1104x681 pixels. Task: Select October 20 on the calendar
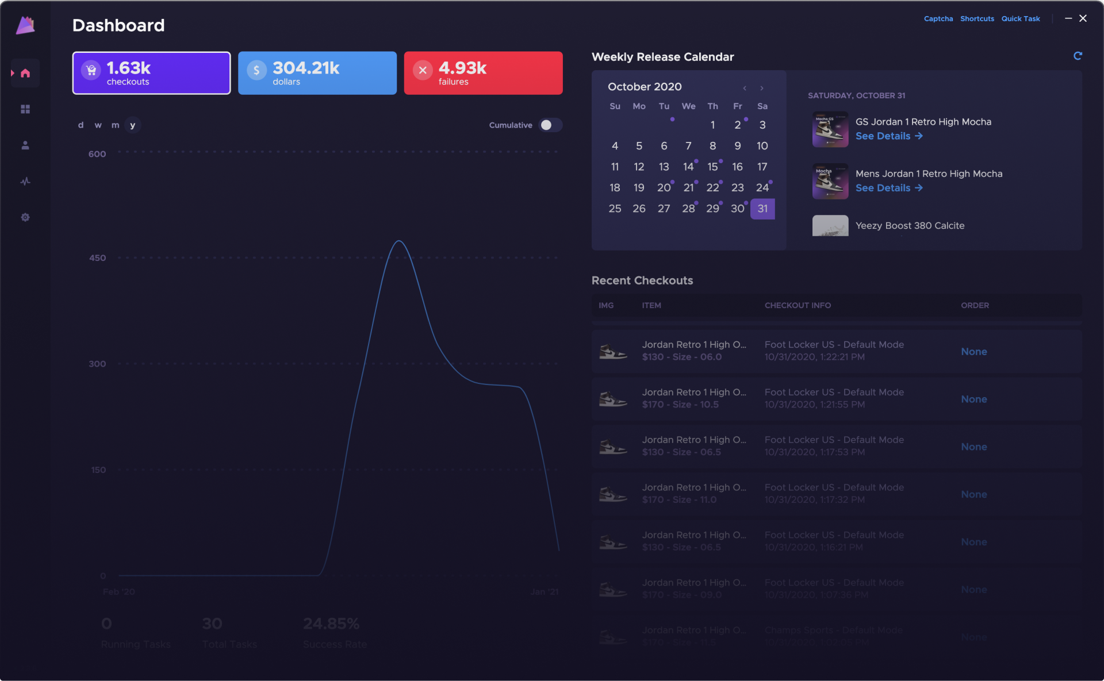coord(664,187)
